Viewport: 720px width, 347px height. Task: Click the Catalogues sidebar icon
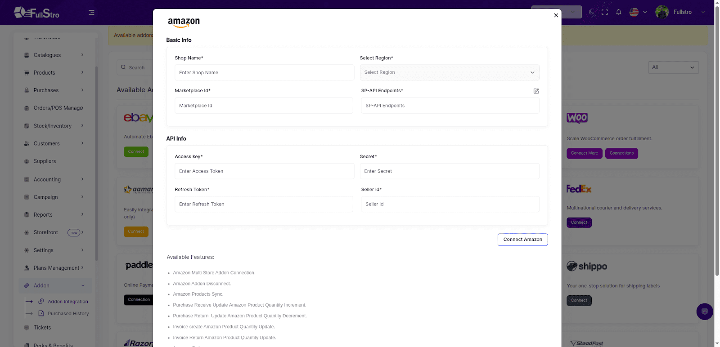pos(27,55)
